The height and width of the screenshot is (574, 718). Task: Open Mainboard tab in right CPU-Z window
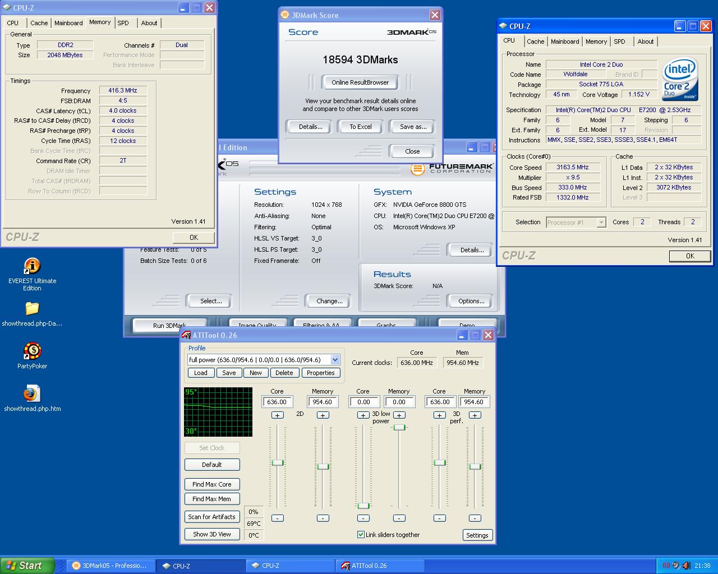564,41
